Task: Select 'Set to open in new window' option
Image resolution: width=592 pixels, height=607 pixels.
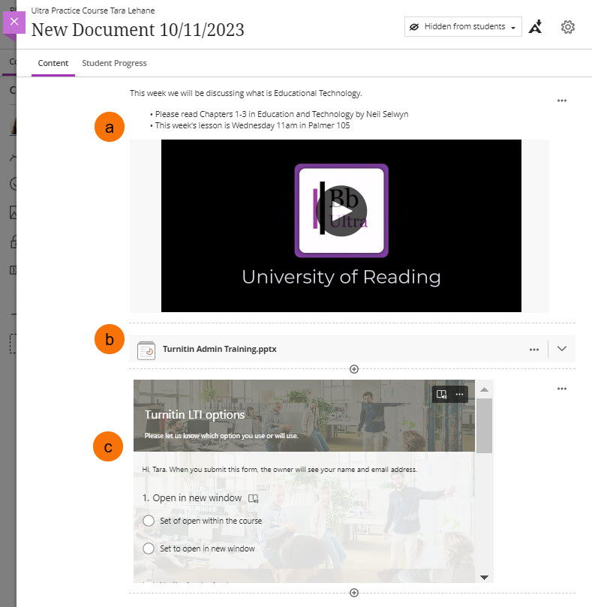Action: [149, 548]
